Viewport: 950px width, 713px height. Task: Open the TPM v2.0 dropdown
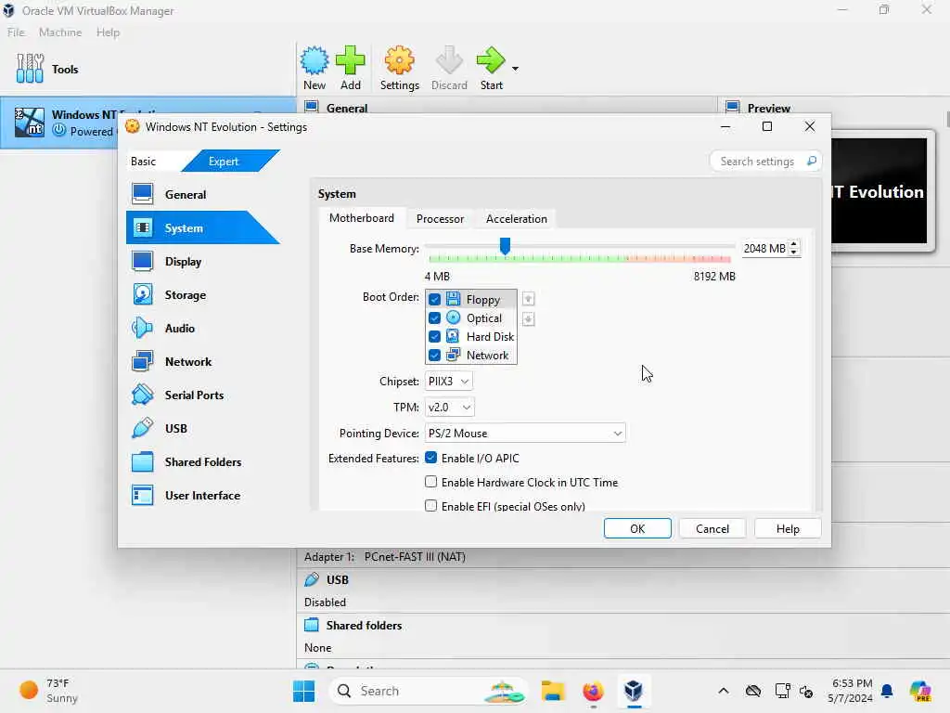coord(449,408)
